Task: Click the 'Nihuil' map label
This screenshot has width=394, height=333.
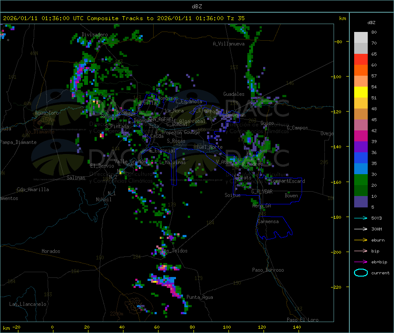Action: click(x=104, y=200)
